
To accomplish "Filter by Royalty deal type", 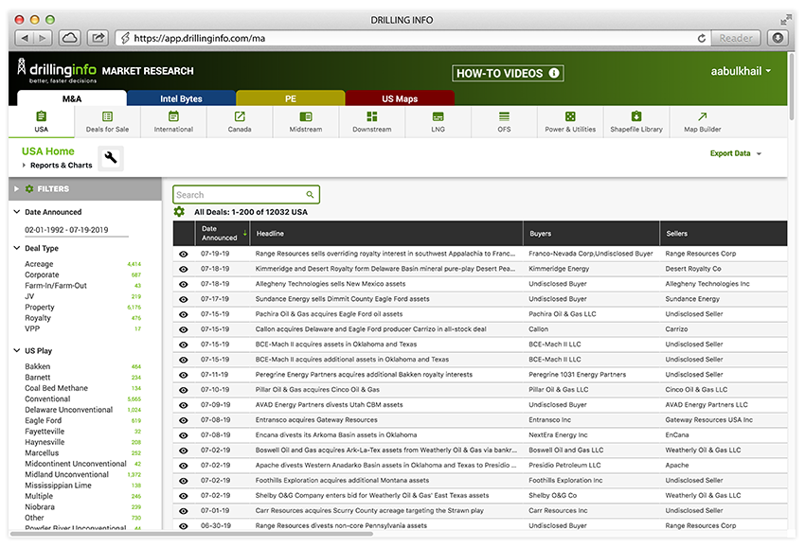I will (38, 318).
